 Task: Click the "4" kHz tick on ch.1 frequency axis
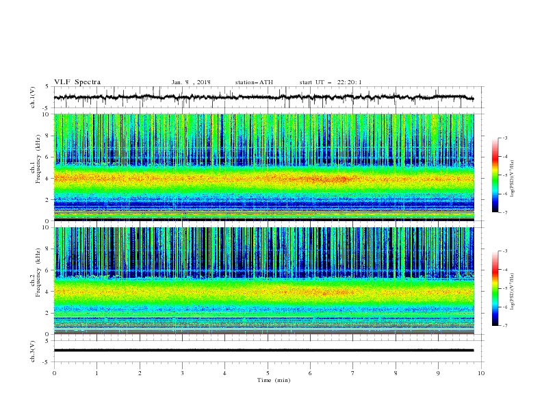coord(49,179)
